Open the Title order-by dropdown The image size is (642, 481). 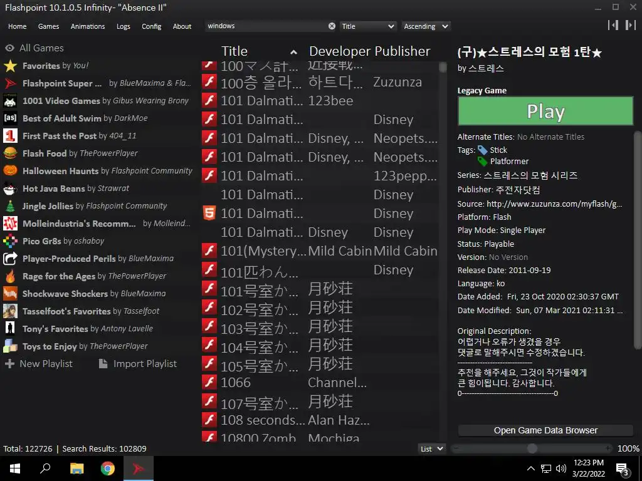(x=368, y=26)
